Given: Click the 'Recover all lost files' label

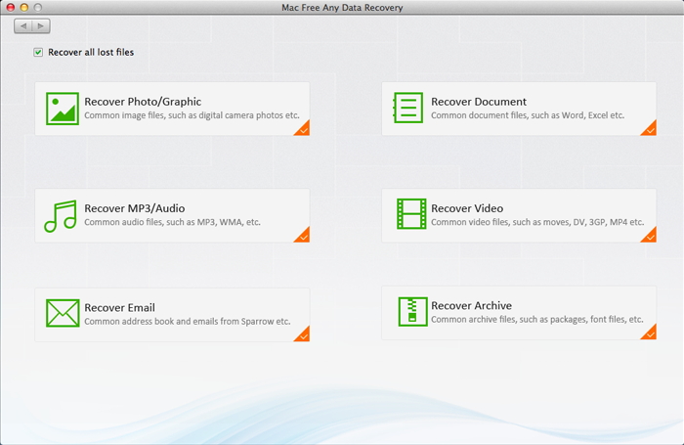Looking at the screenshot, I should pyautogui.click(x=91, y=53).
